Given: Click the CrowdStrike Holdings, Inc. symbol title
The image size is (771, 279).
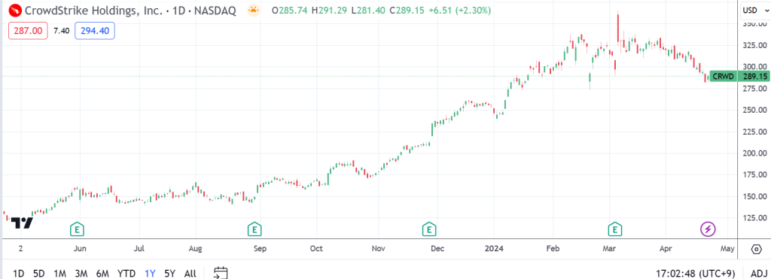Looking at the screenshot, I should 93,11.
